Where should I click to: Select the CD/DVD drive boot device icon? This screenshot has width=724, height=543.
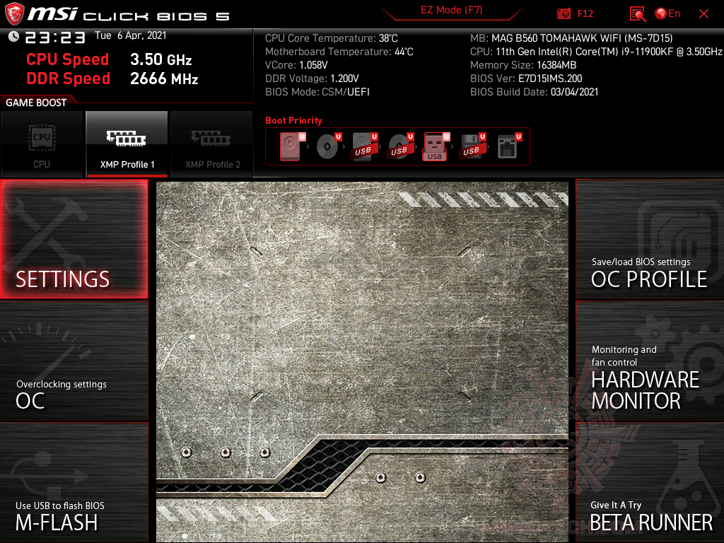tap(329, 146)
